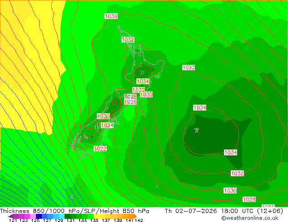
Task: Select the 1030 label at the map's top
Action: click(111, 16)
